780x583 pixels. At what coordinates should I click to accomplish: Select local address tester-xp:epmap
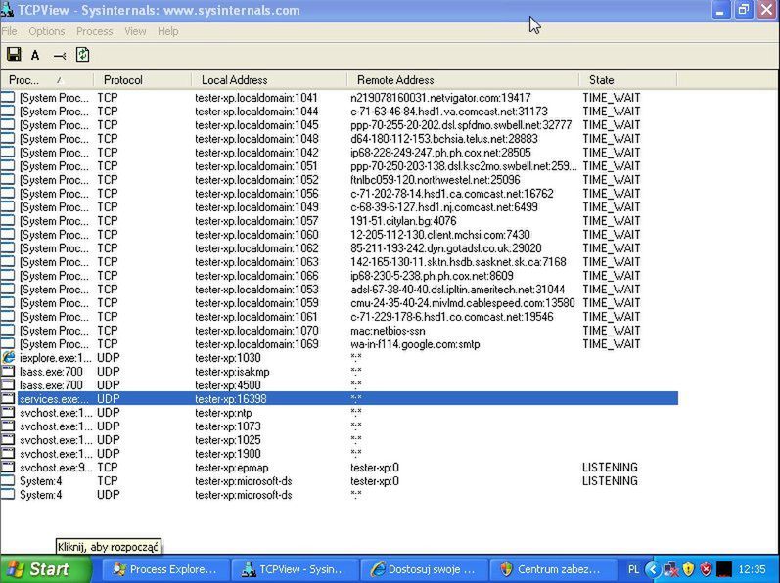click(x=231, y=468)
